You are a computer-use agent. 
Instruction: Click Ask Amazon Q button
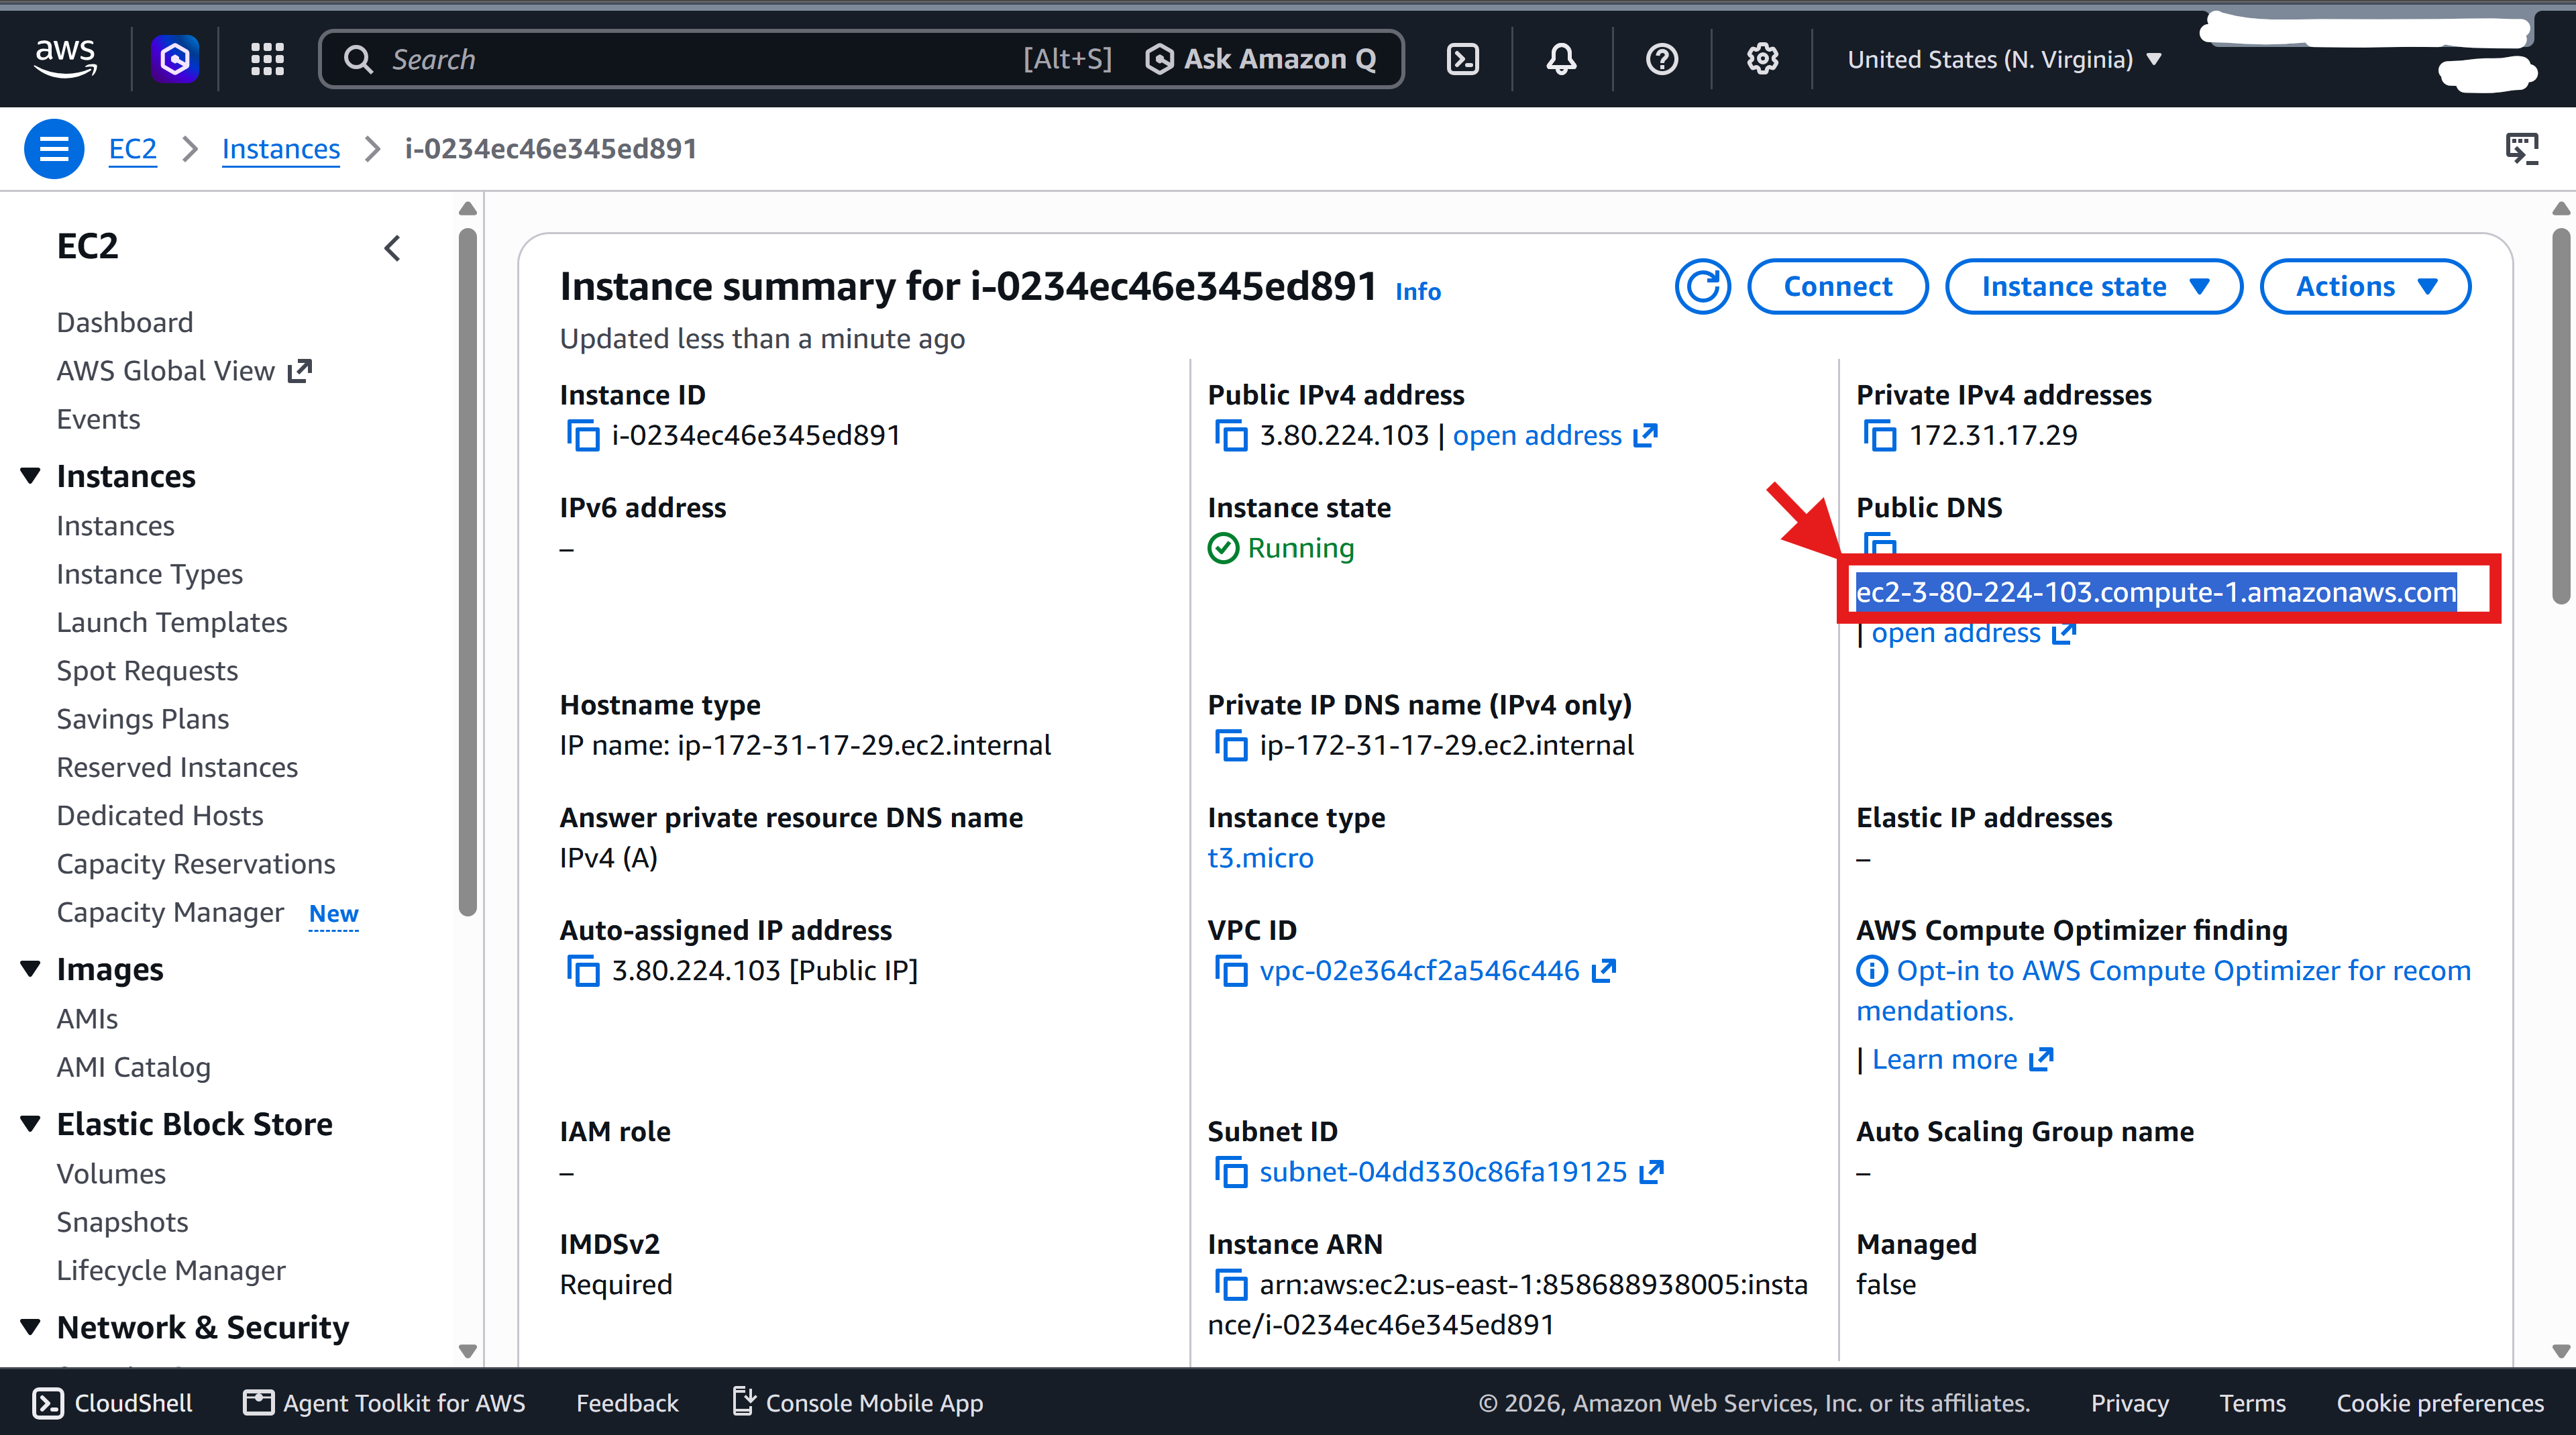(1261, 59)
